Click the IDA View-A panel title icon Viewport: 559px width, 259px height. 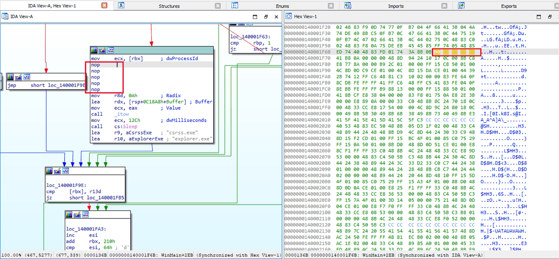pos(5,16)
